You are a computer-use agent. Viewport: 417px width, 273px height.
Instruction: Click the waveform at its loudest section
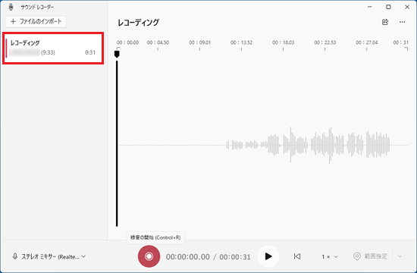click(330, 146)
